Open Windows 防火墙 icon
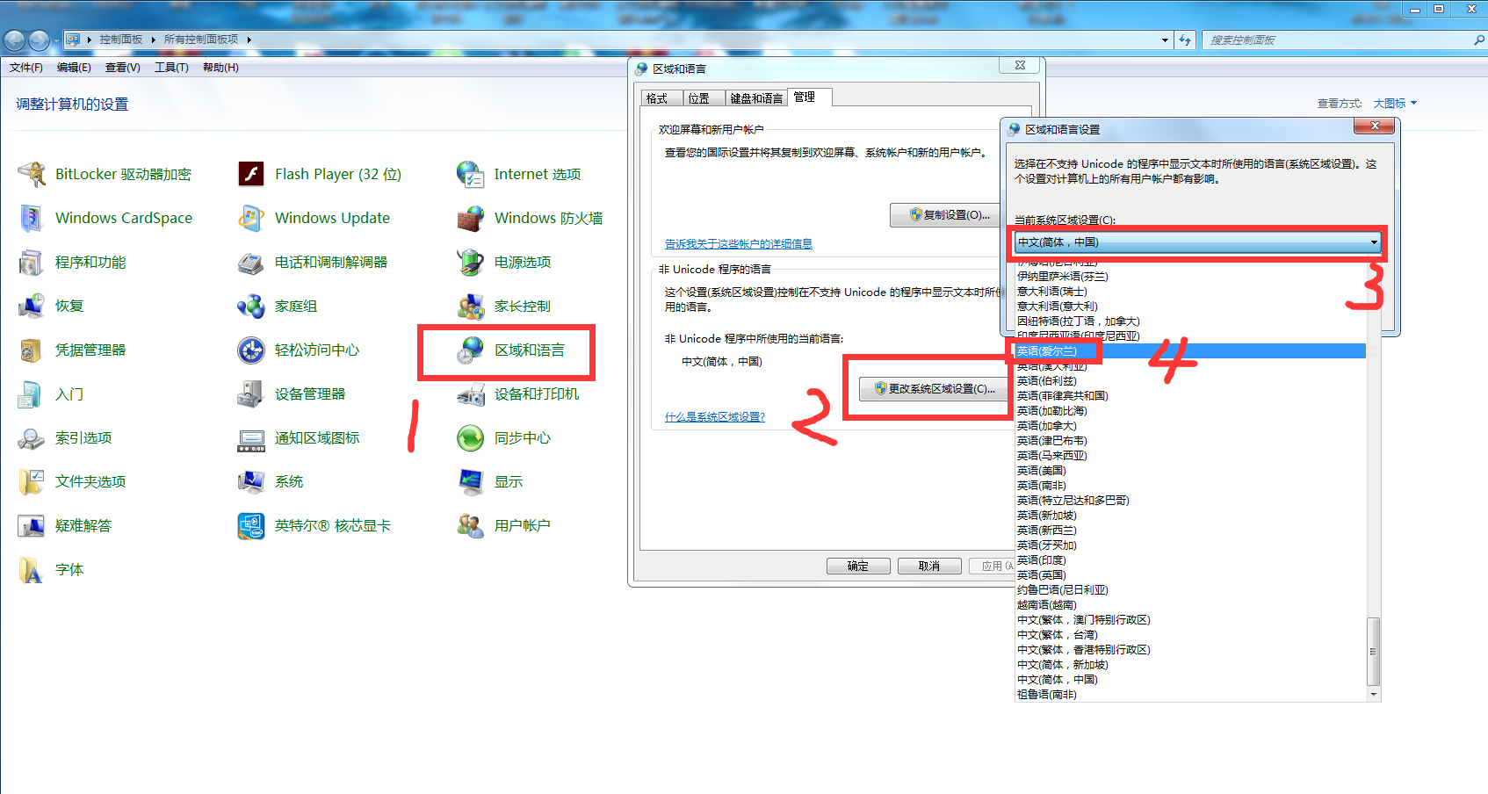The width and height of the screenshot is (1488, 794). pyautogui.click(x=471, y=218)
